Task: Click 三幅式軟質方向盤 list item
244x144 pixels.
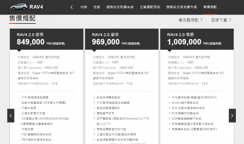Action: pos(33,113)
